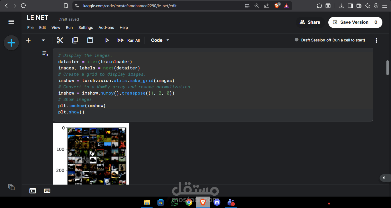Open the Edit menu
391x208 pixels.
point(43,27)
